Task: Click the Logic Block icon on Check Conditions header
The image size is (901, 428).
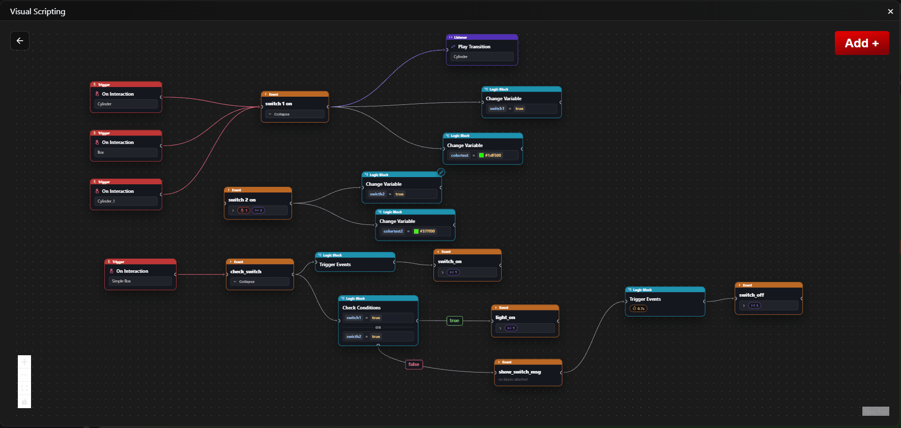Action: (x=343, y=299)
